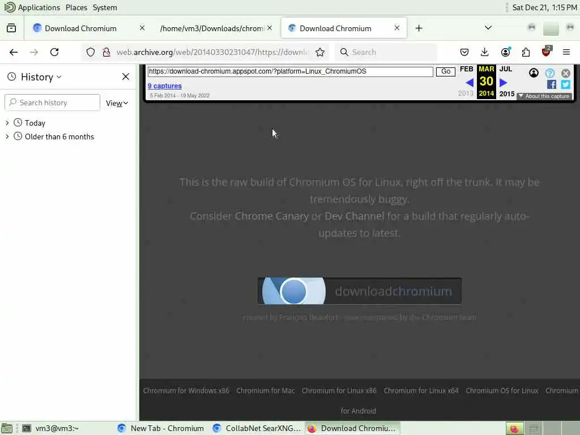The height and width of the screenshot is (435, 580).
Task: Open Chromium for Linux x64 link
Action: pyautogui.click(x=421, y=391)
